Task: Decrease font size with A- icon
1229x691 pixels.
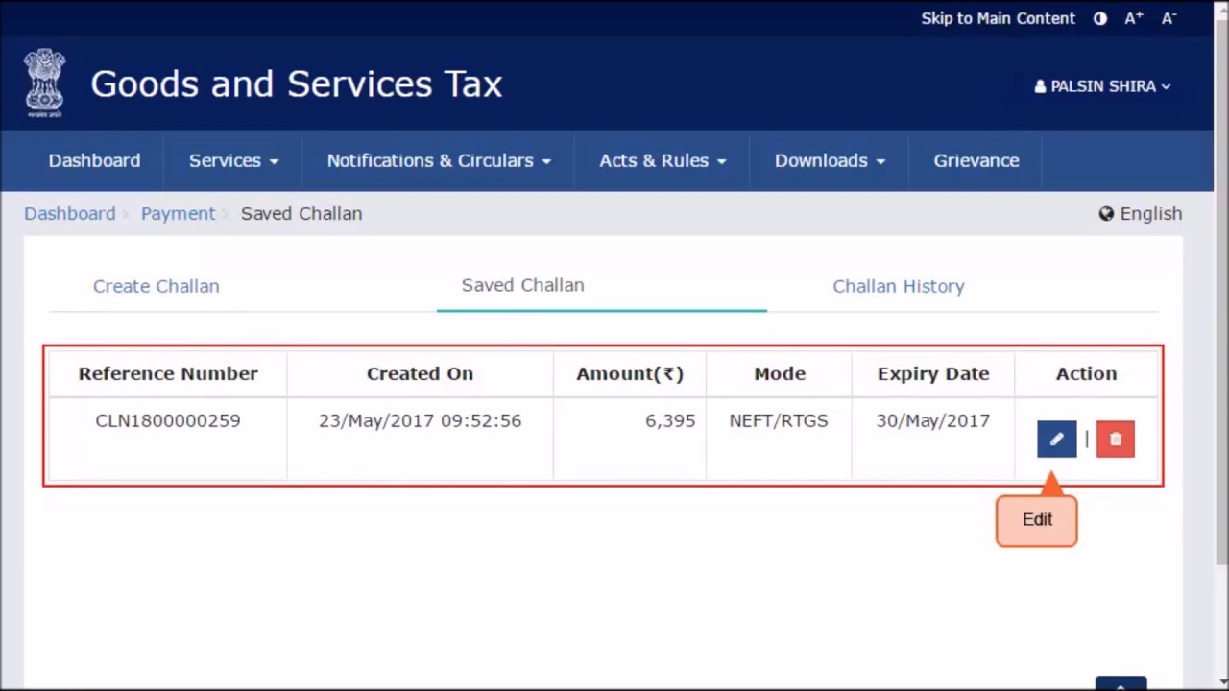Action: click(1169, 18)
